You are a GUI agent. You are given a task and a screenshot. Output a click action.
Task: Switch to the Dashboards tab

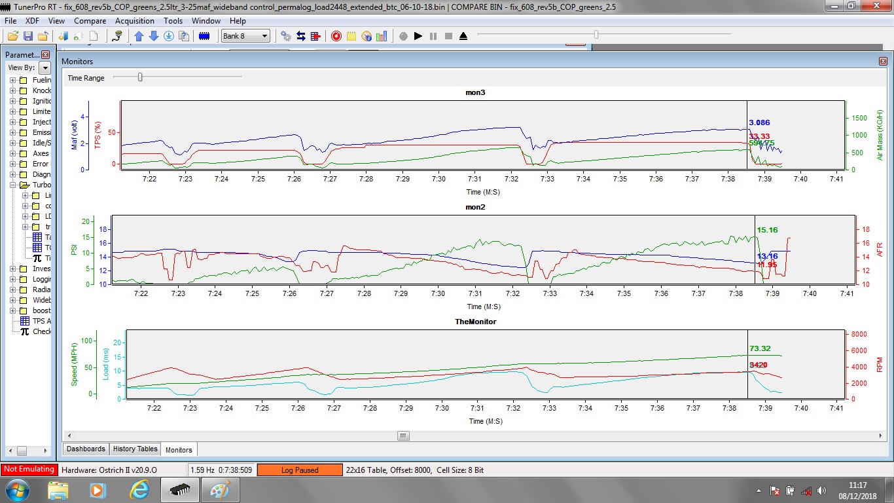point(86,449)
